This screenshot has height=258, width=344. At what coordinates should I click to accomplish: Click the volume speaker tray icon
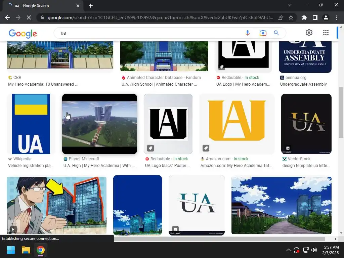click(314, 250)
